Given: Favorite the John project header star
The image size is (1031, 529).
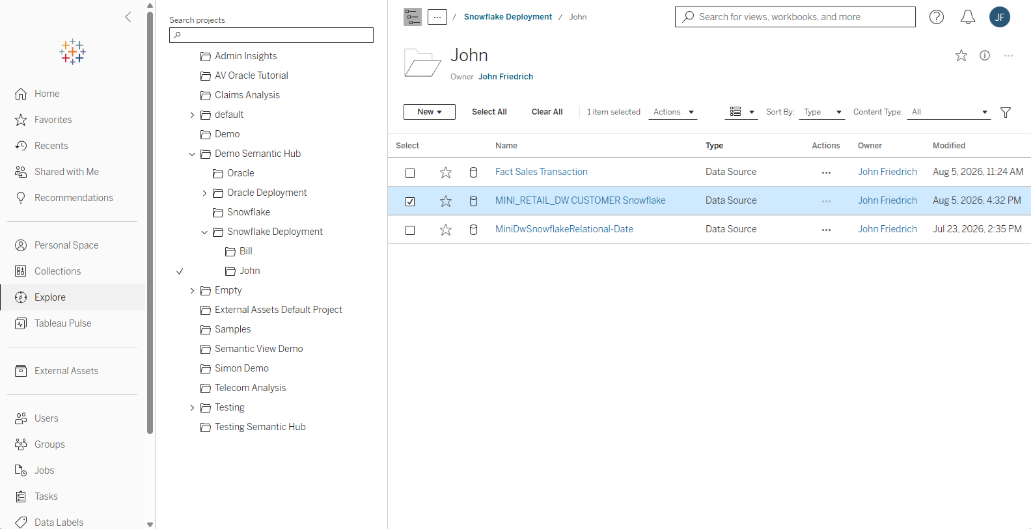Looking at the screenshot, I should (x=961, y=55).
